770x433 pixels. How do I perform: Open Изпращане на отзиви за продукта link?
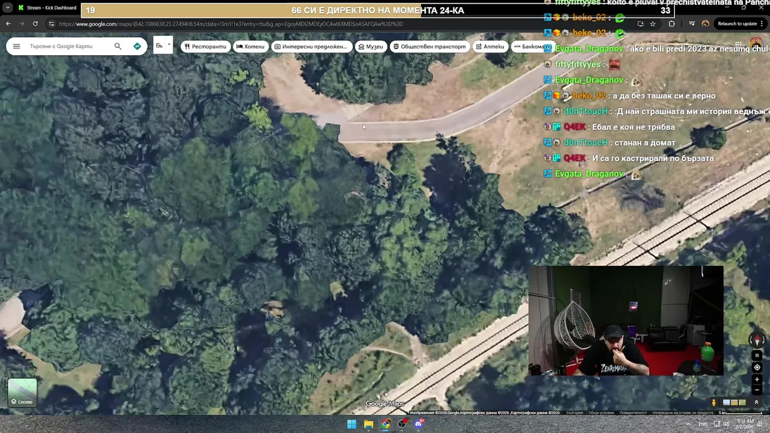(x=682, y=413)
